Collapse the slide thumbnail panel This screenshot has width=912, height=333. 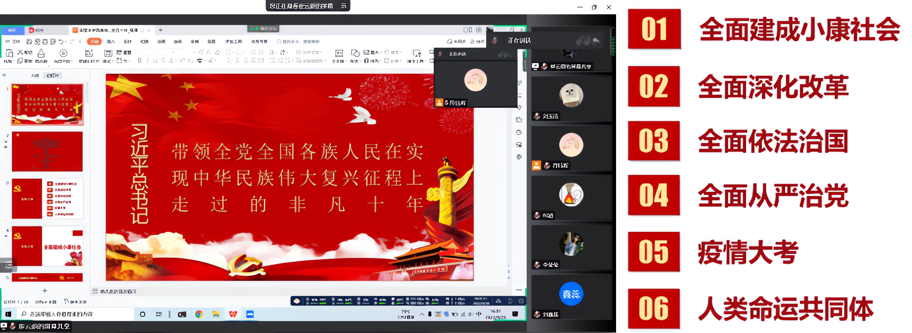point(4,75)
